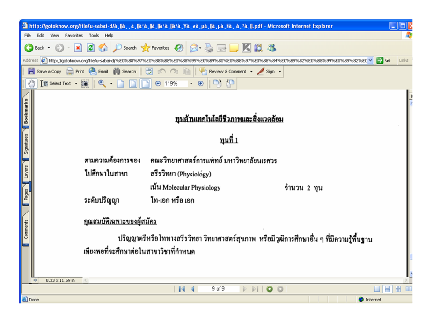The image size is (440, 330).
Task: Click the Sign pen button
Action: click(266, 71)
